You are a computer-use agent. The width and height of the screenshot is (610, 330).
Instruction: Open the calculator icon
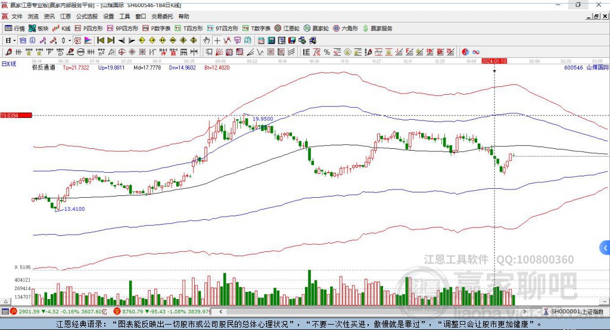271,41
